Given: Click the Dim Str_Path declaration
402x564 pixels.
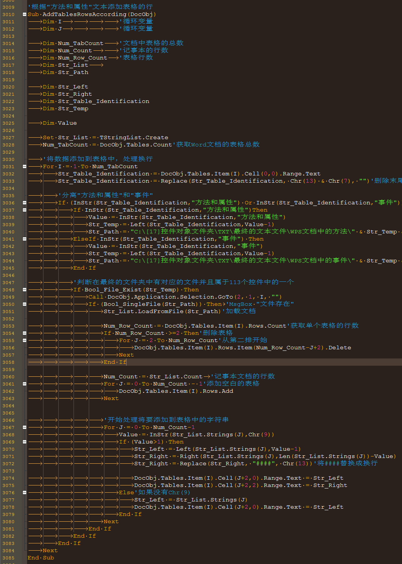Looking at the screenshot, I should 66,72.
